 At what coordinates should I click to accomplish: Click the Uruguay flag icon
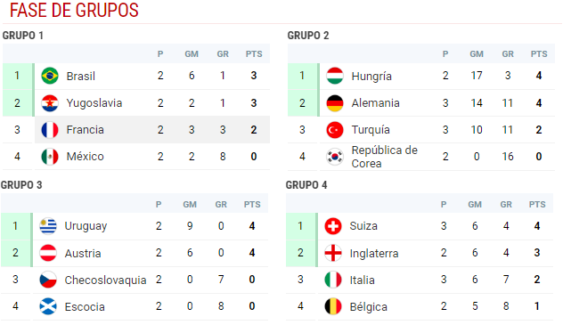(48, 226)
